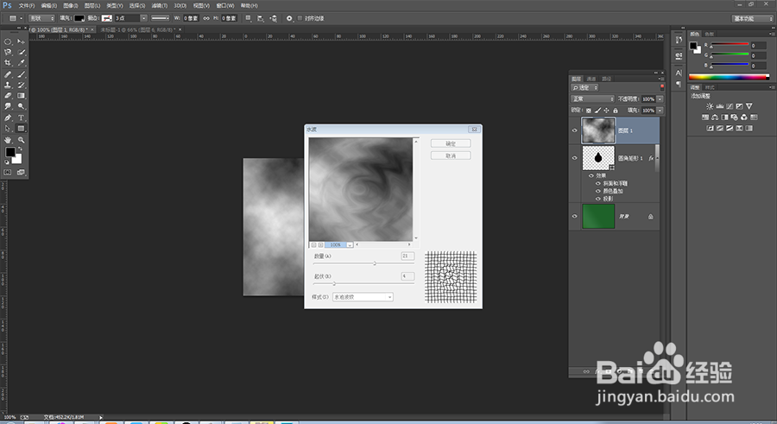Open the stroke width dropdown arrow

coord(143,18)
